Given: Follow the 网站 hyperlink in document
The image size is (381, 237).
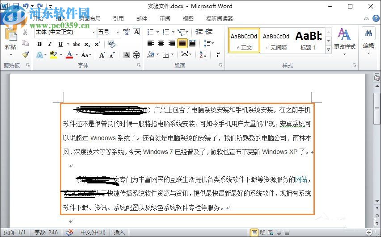Looking at the screenshot, I should (x=301, y=179).
